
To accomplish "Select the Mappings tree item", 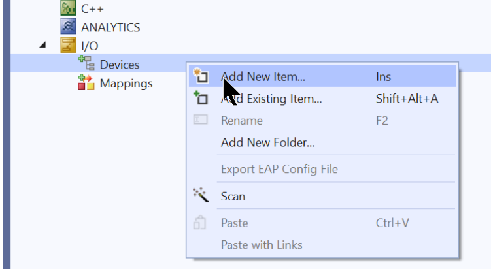I will pyautogui.click(x=126, y=84).
